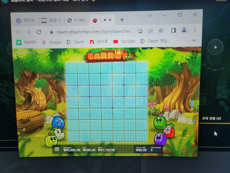Click the blue blueberry character

[58, 122]
